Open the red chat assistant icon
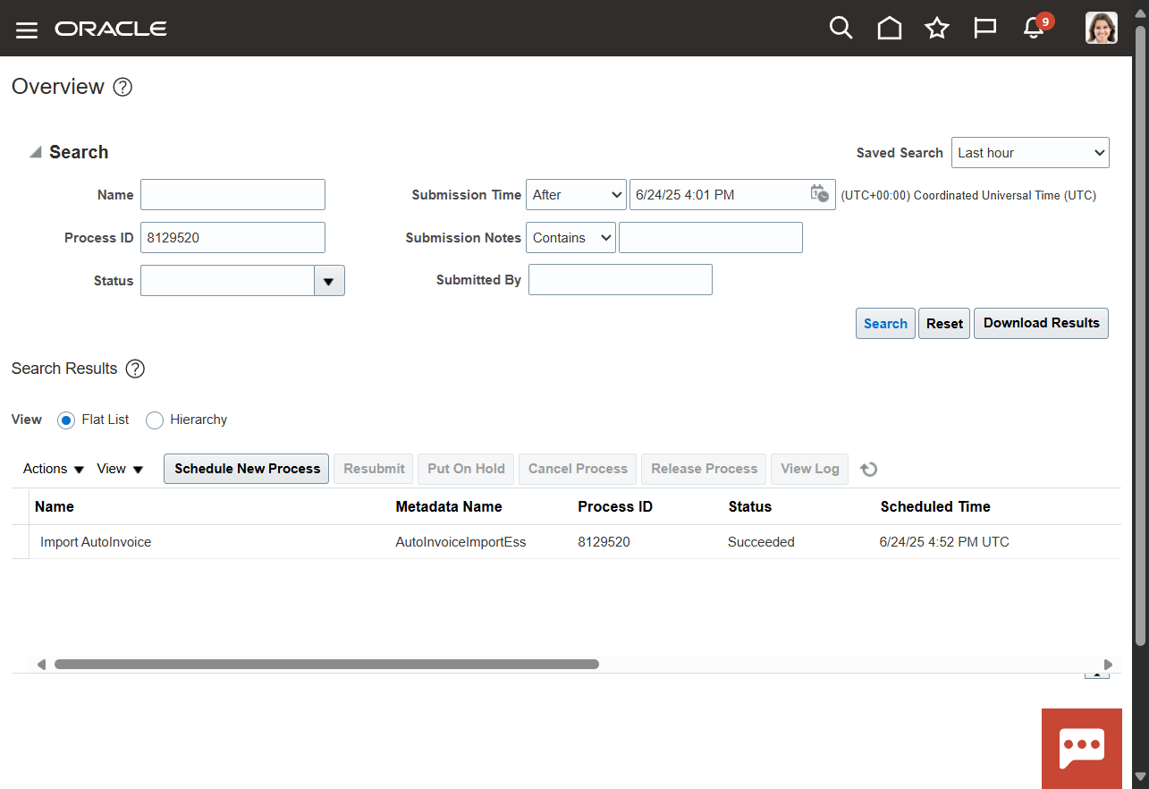The height and width of the screenshot is (789, 1149). click(1082, 749)
